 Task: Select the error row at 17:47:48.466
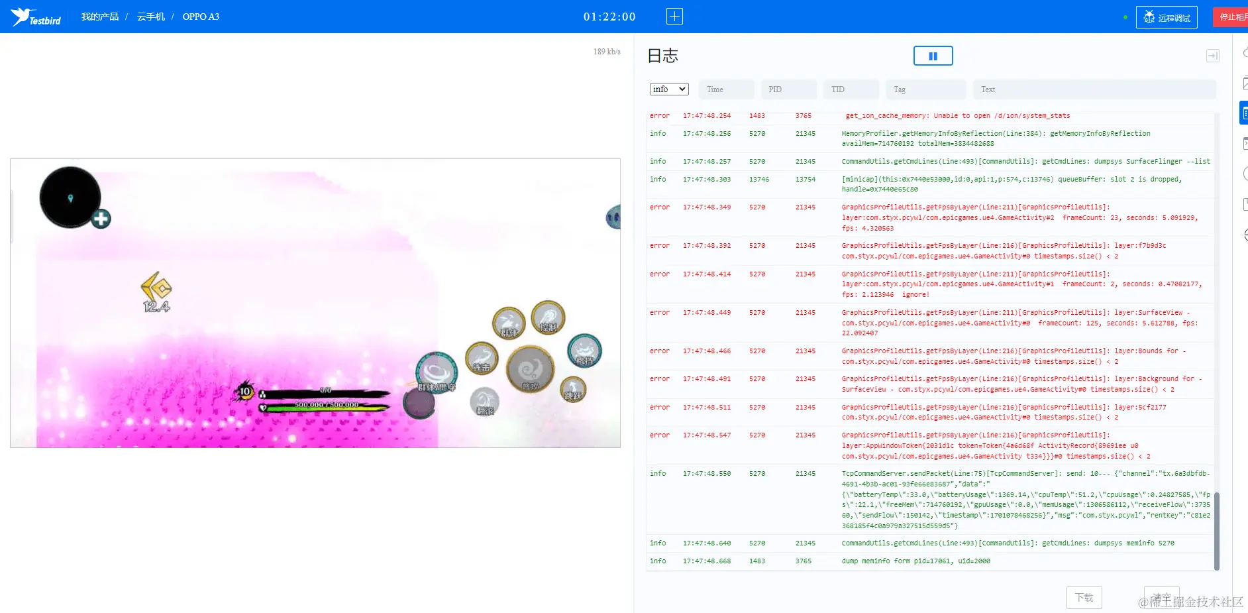click(x=931, y=356)
